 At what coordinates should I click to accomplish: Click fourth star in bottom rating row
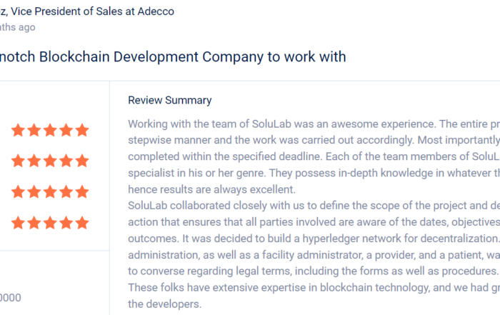(x=66, y=223)
